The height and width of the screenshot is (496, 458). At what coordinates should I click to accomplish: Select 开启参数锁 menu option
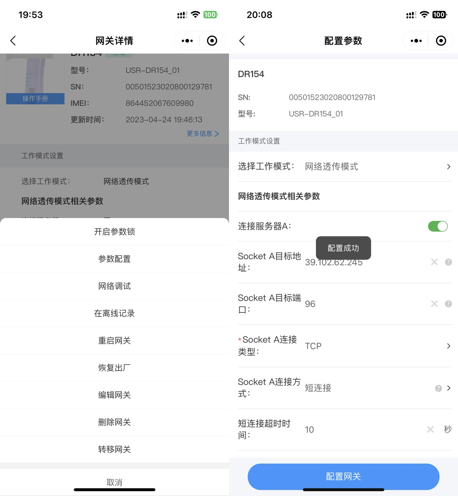[x=114, y=232]
